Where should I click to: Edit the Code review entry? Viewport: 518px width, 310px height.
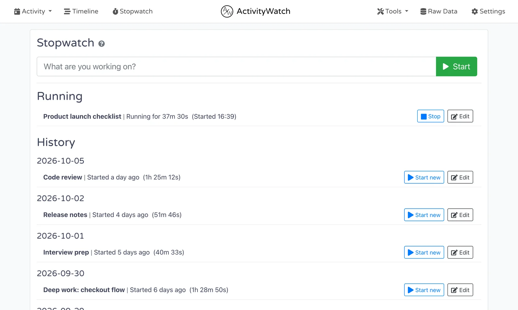coord(460,178)
